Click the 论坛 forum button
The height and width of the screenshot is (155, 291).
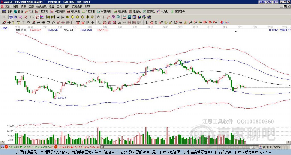click(x=269, y=2)
